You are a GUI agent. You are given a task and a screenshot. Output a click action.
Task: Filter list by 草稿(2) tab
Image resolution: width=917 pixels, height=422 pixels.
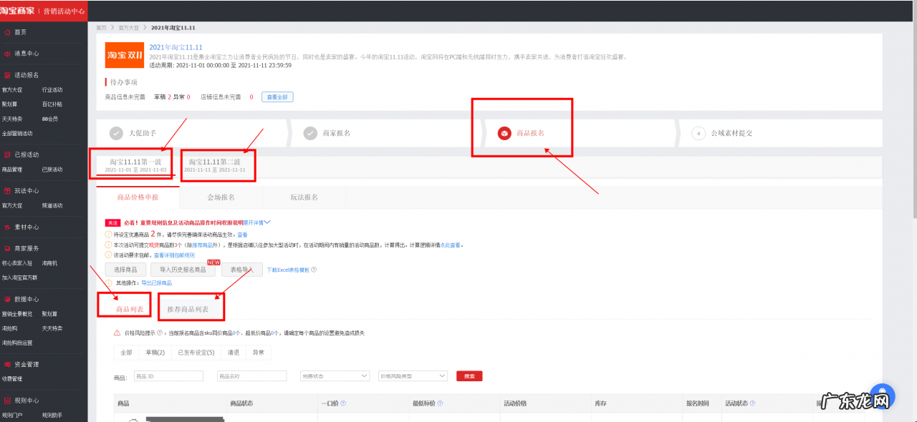tap(155, 353)
